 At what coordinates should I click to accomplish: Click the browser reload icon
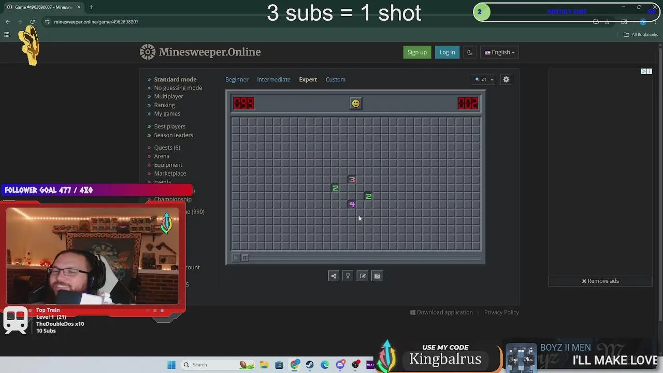coord(32,22)
